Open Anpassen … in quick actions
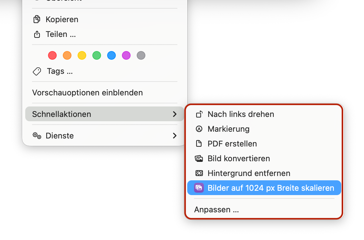This screenshot has height=240, width=364. click(216, 210)
